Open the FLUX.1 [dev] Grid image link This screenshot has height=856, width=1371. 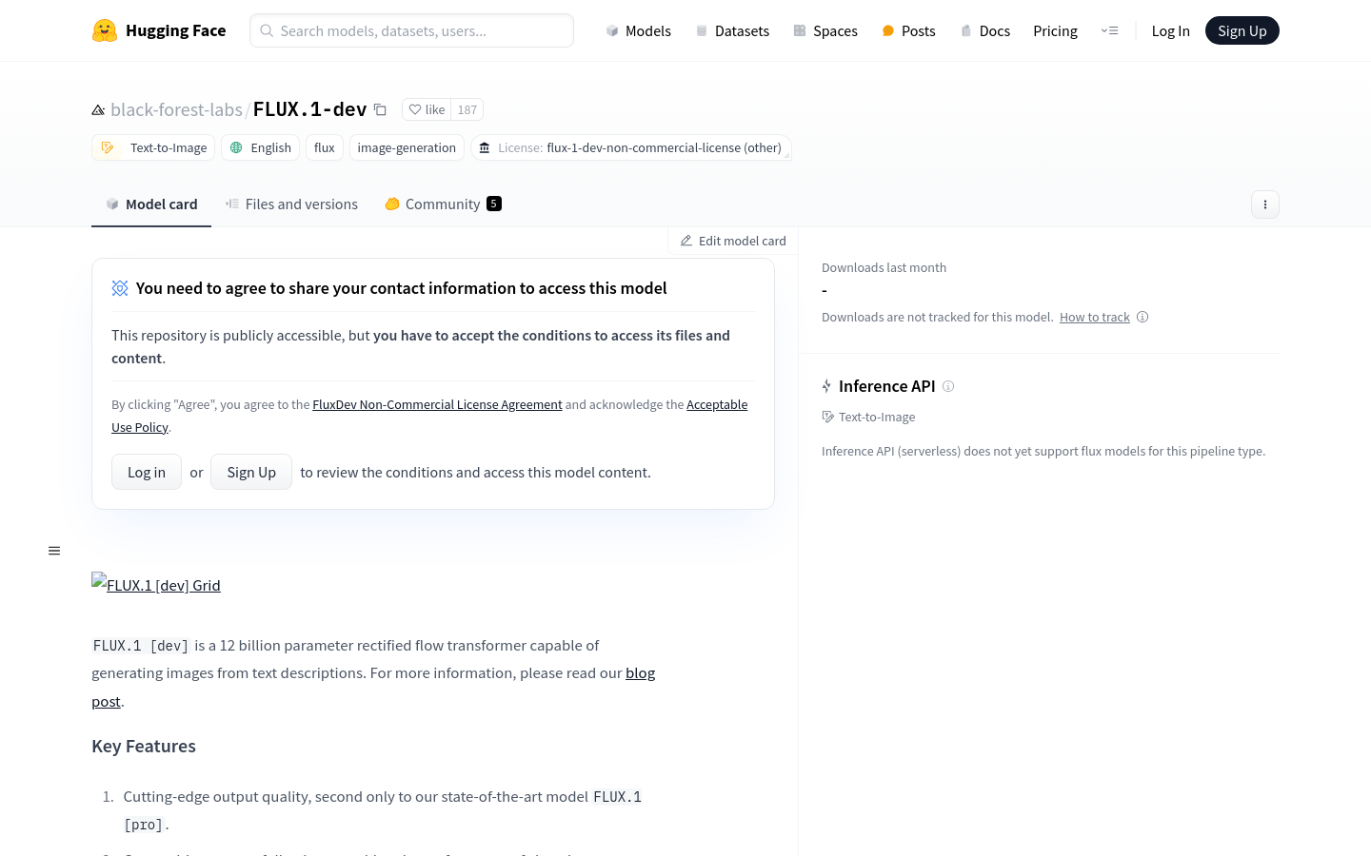[x=156, y=584]
